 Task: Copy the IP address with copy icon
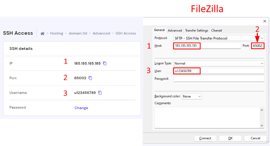[x=105, y=63]
